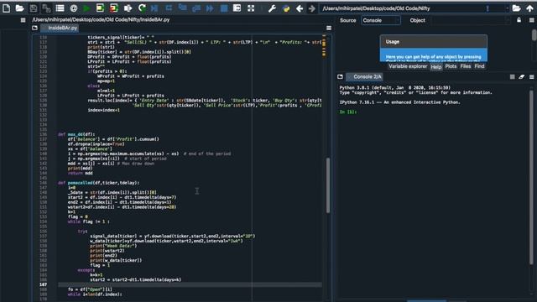Switch to the Files tab
Screen dimensions: 537x302
[466, 66]
